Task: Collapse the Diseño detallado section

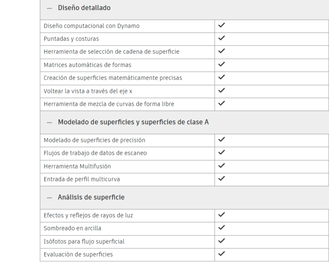Action: tap(49, 8)
